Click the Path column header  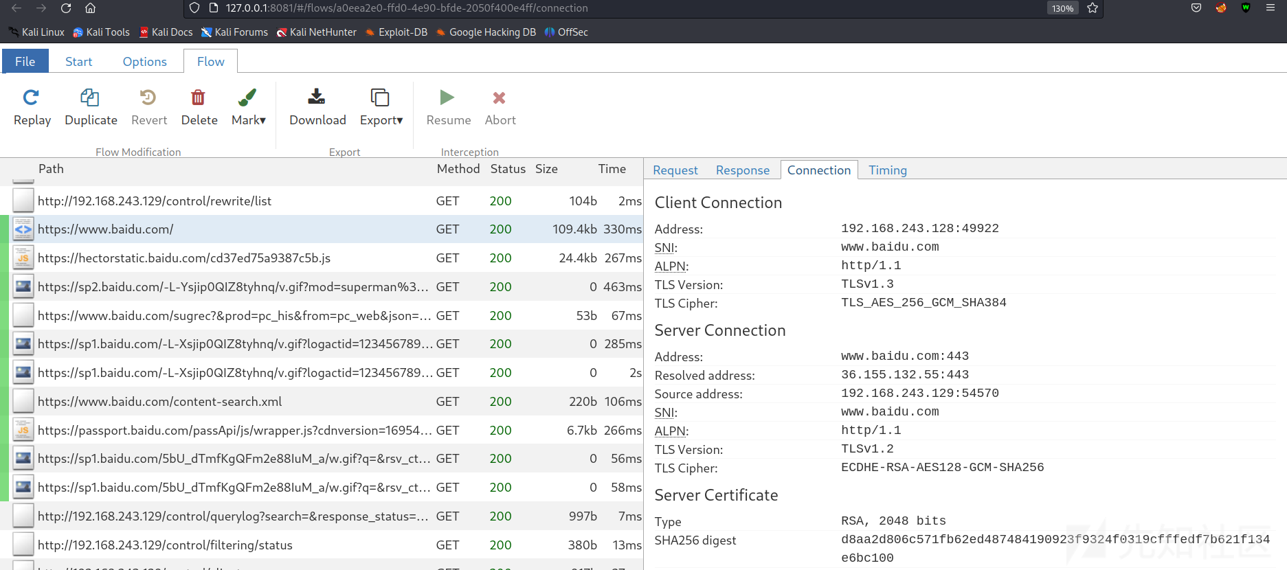51,169
